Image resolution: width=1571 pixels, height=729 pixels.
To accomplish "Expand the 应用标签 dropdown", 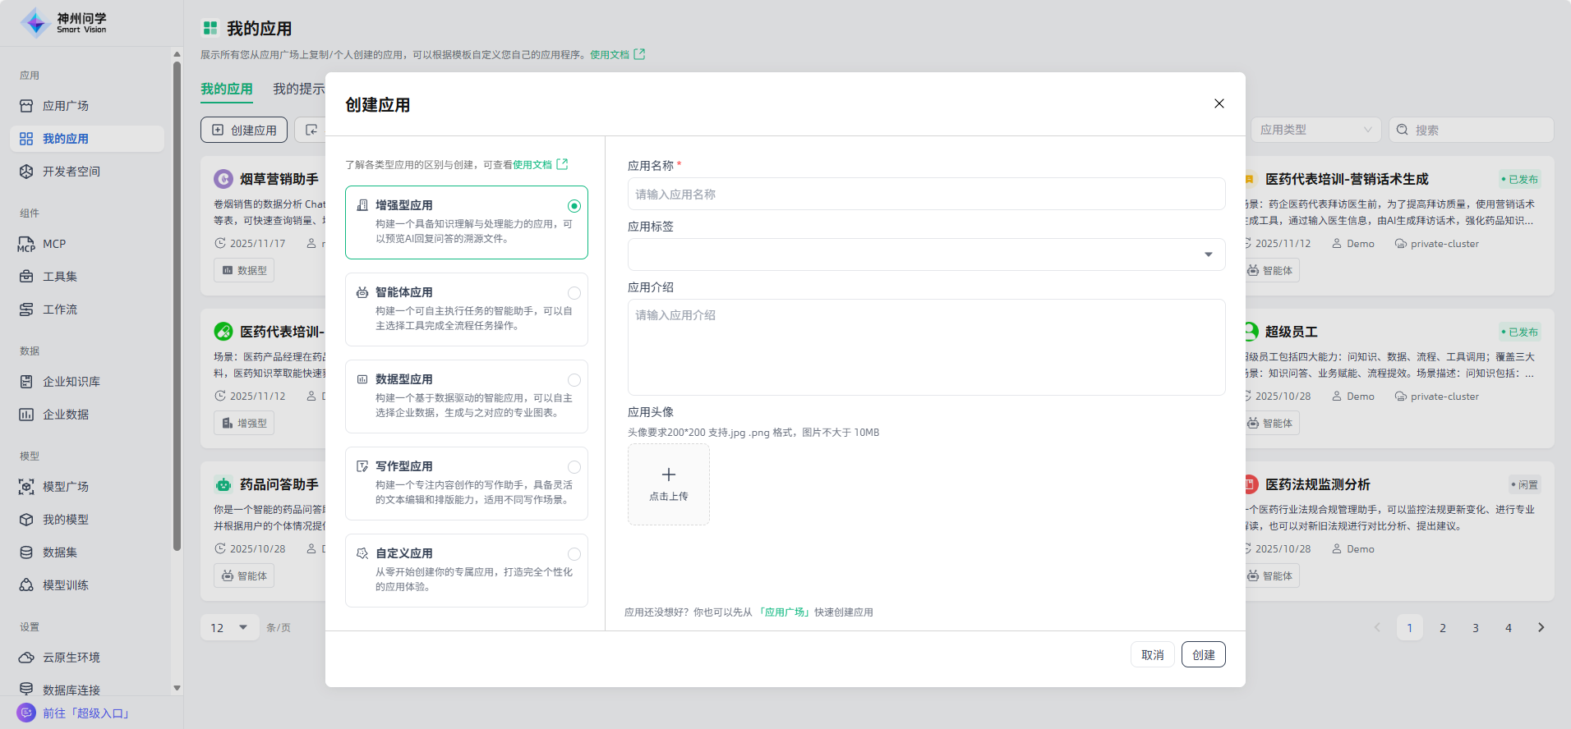I will pyautogui.click(x=1208, y=254).
